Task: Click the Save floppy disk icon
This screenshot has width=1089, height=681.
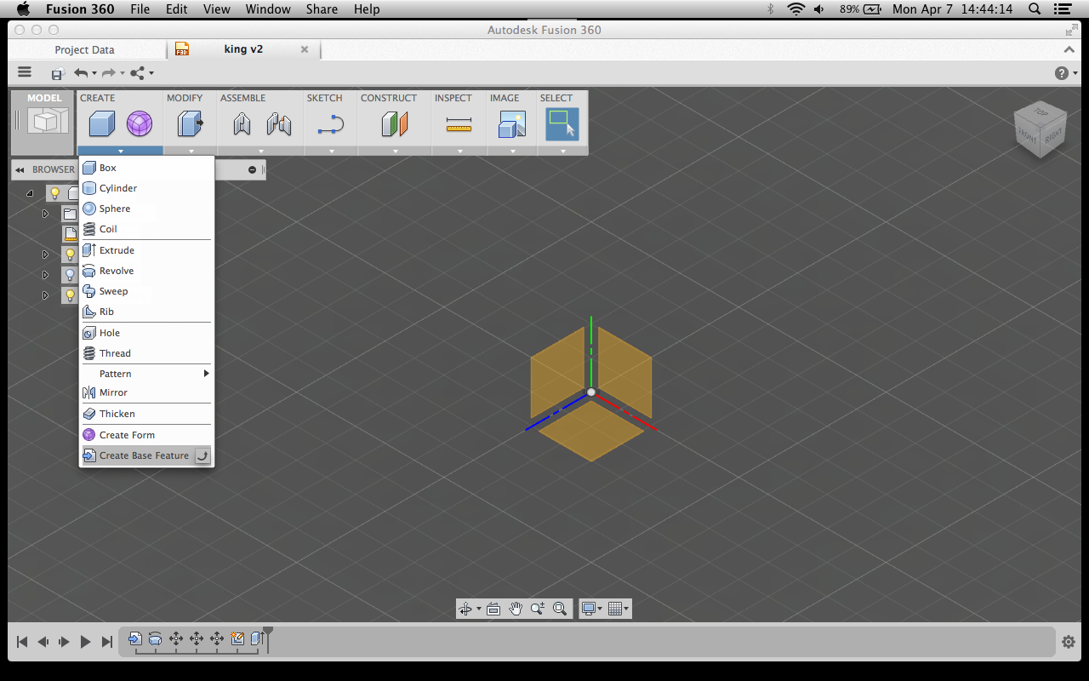Action: tap(58, 73)
